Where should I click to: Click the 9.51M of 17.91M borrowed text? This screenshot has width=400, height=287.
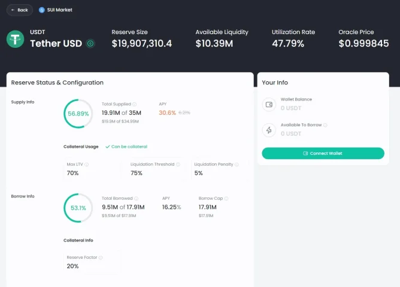click(x=123, y=207)
